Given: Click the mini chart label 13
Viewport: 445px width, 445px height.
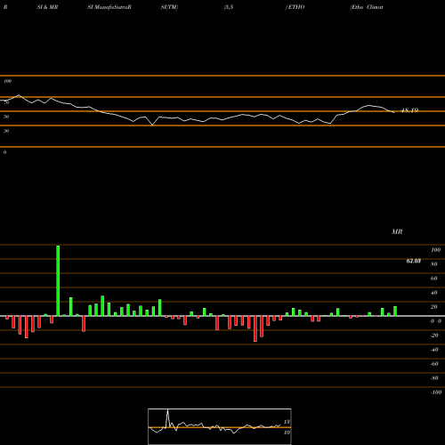Looking at the screenshot, I should pos(287,422).
